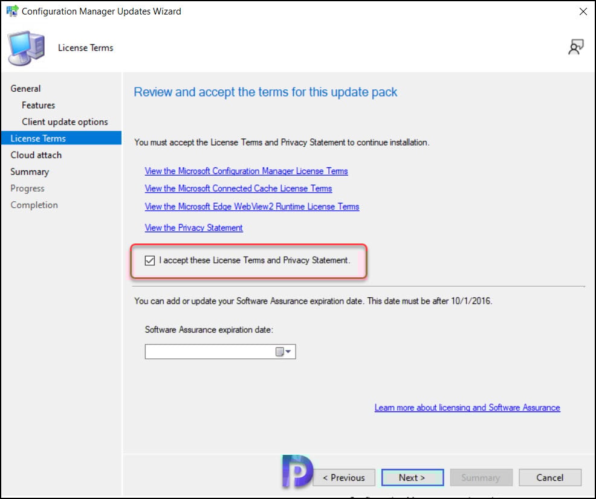Open Learn more about licensing and Software Assurance
596x499 pixels.
(x=467, y=408)
